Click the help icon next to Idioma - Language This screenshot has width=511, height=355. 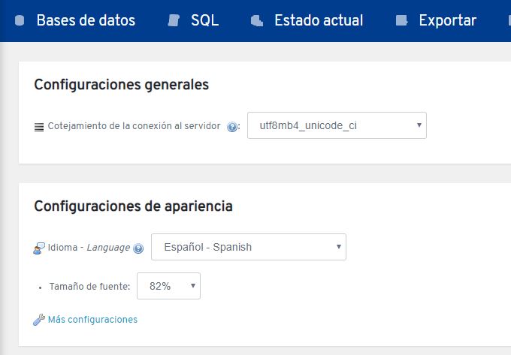coord(138,248)
